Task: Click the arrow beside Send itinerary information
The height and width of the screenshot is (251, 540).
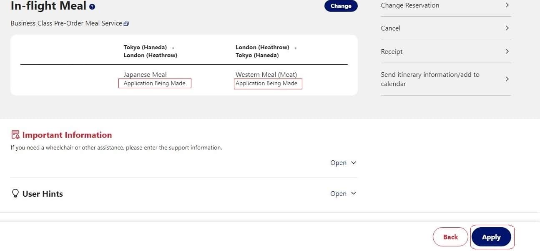Action: point(507,79)
